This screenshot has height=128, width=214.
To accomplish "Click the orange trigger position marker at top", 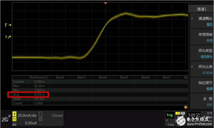I will click(106, 3).
